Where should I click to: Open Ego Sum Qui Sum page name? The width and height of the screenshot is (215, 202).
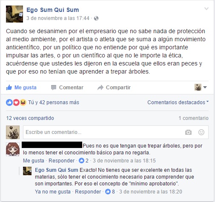point(53,10)
